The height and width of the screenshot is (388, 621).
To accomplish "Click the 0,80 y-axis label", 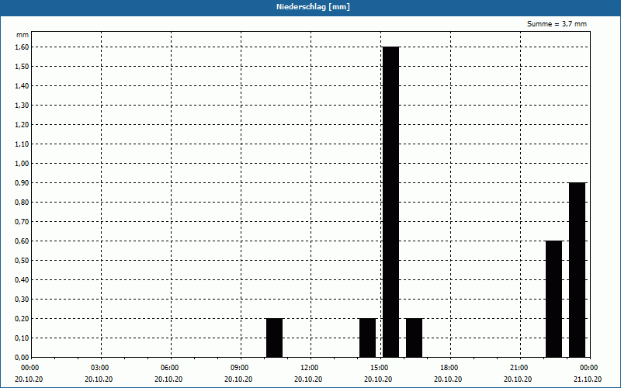I will coord(22,203).
